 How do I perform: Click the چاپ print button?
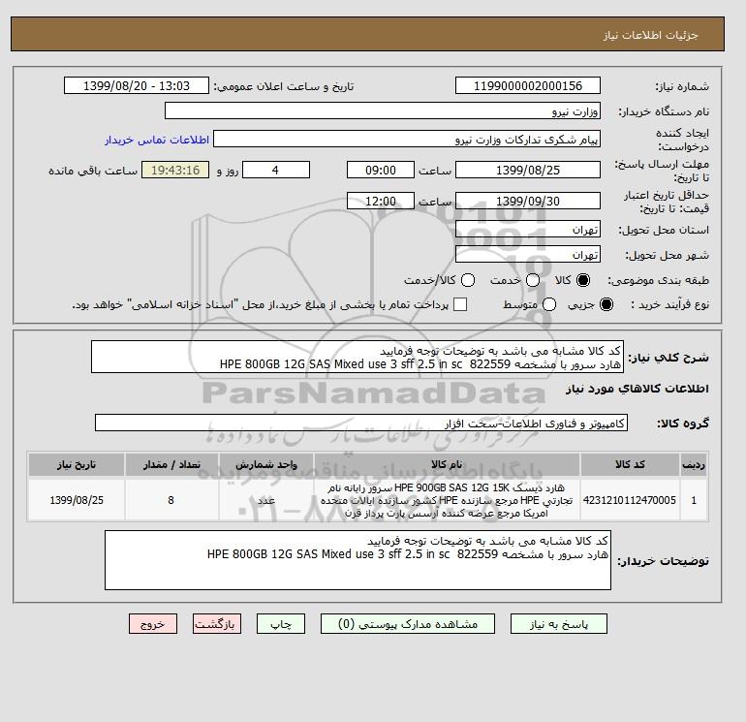click(281, 623)
